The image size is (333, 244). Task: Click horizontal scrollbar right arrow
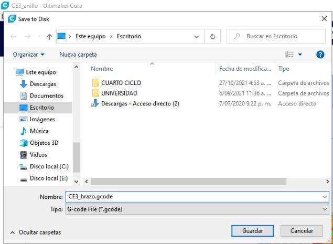(327, 182)
